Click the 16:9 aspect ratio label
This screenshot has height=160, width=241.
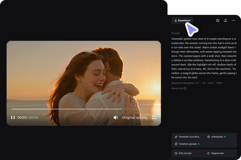point(211,83)
